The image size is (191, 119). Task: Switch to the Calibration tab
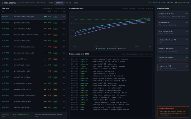pyautogui.click(x=59, y=3)
